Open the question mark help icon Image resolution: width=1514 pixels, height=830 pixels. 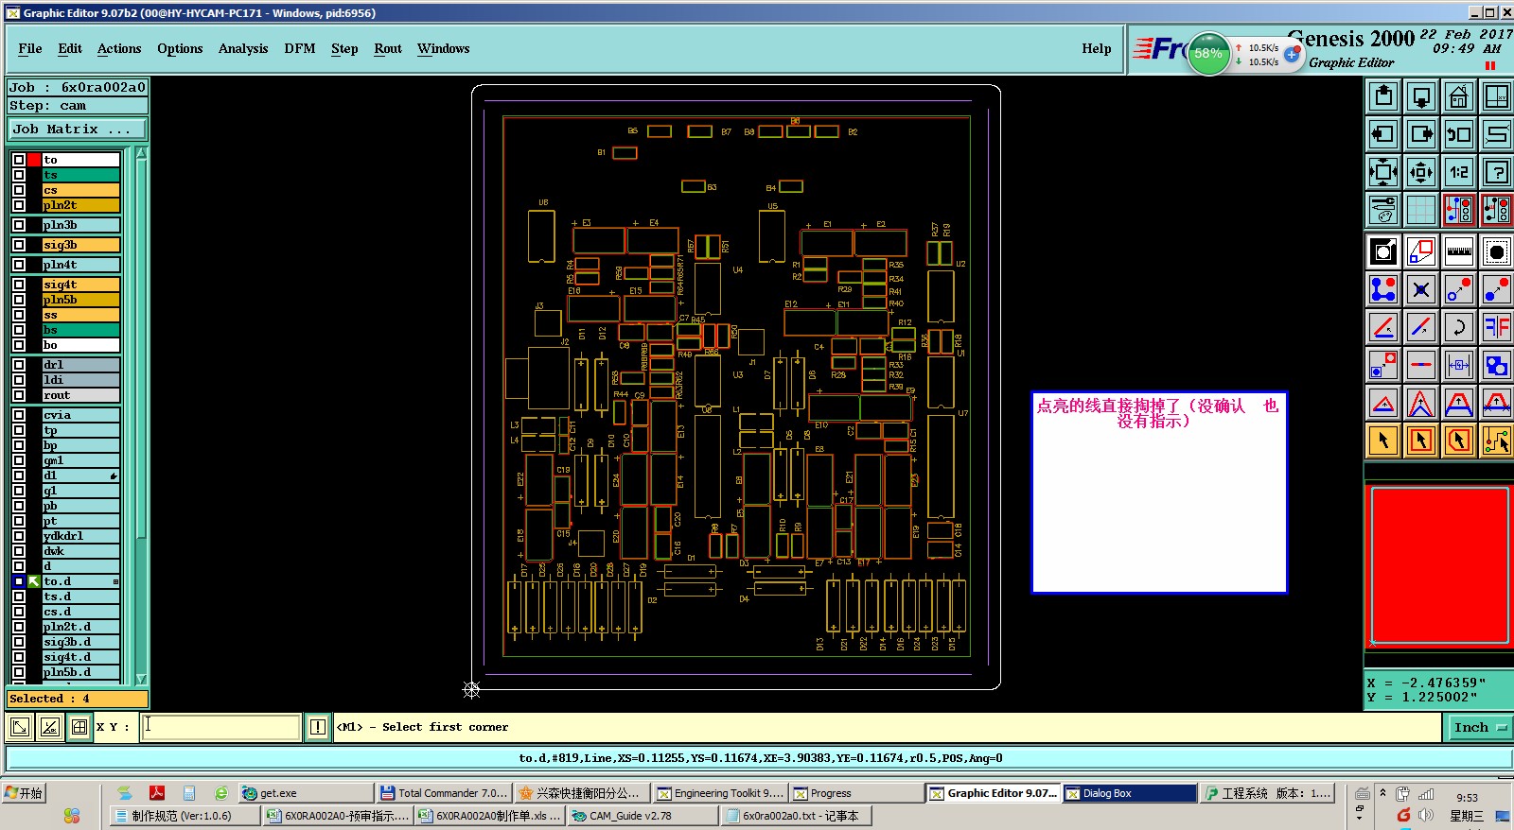1497,172
